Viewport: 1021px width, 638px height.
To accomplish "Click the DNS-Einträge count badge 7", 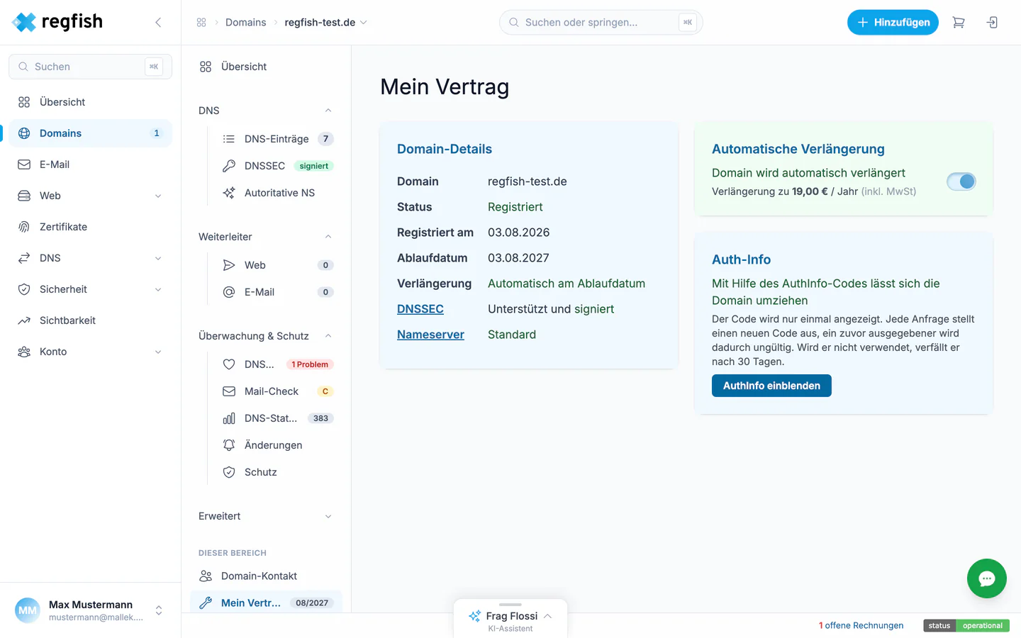I will [x=325, y=139].
